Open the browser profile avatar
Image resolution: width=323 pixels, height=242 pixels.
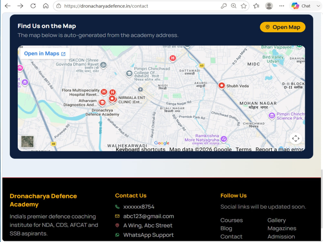pos(269,6)
